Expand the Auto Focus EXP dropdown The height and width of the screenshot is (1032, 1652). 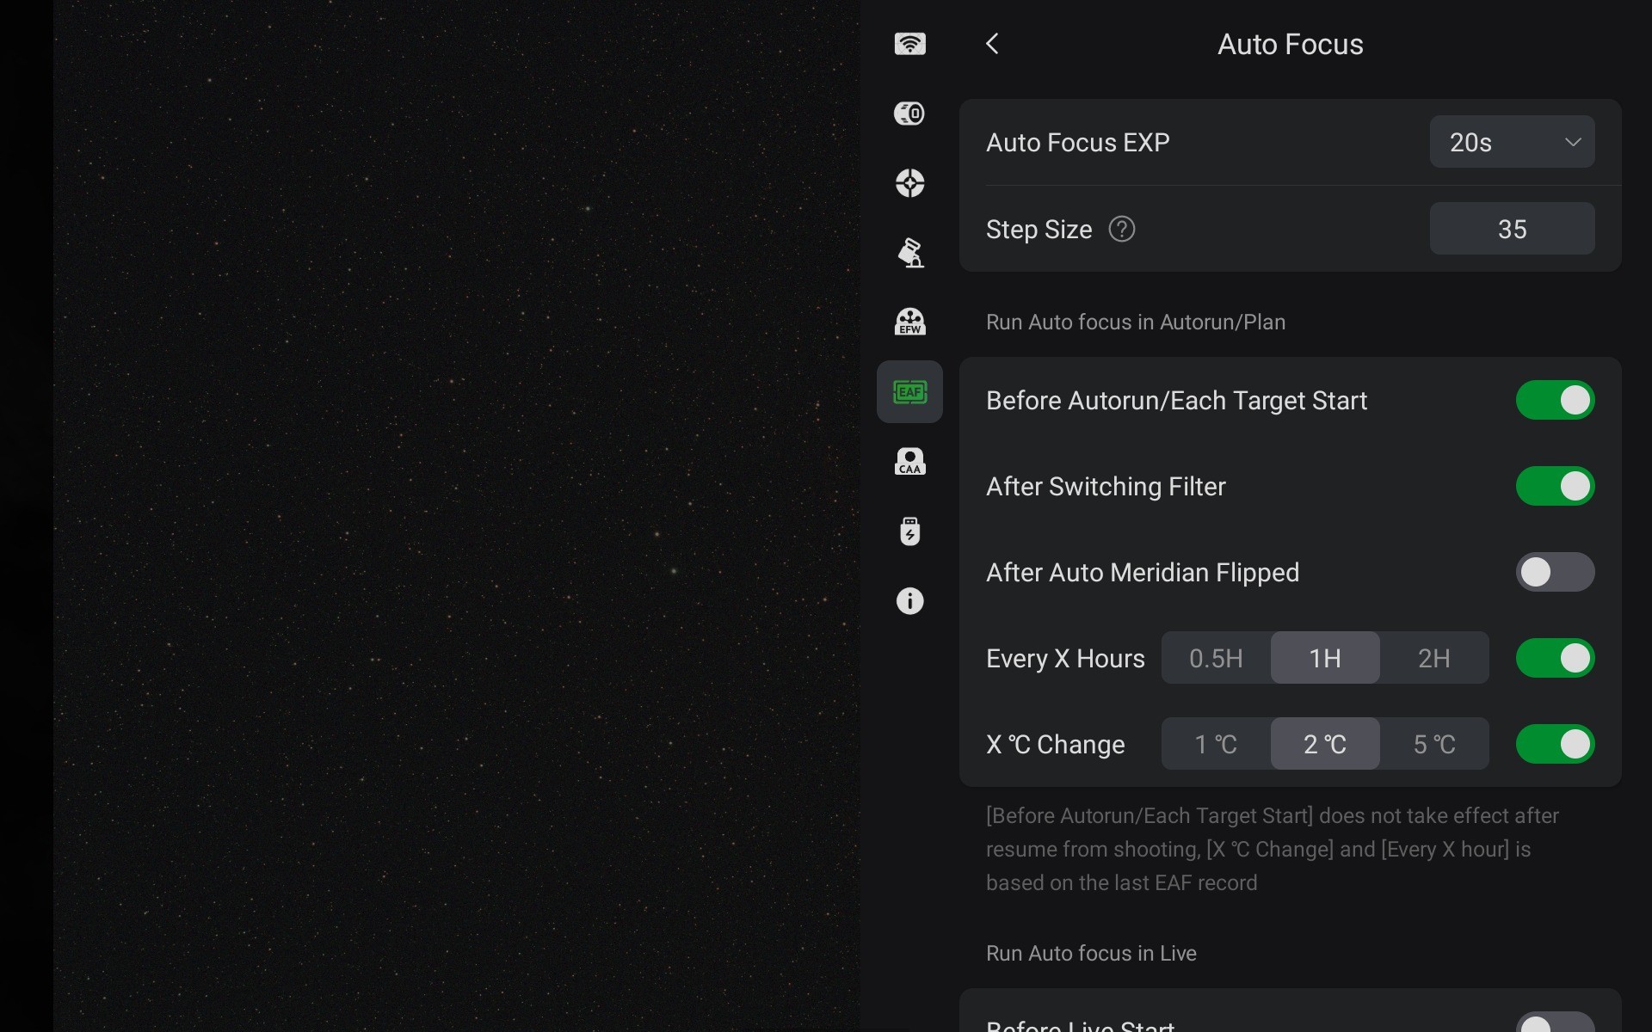click(x=1512, y=142)
